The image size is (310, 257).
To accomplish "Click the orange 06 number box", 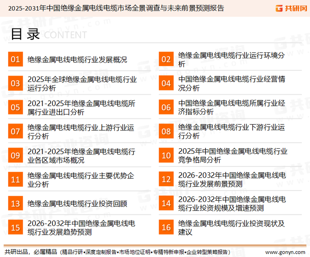I will click(x=166, y=107).
